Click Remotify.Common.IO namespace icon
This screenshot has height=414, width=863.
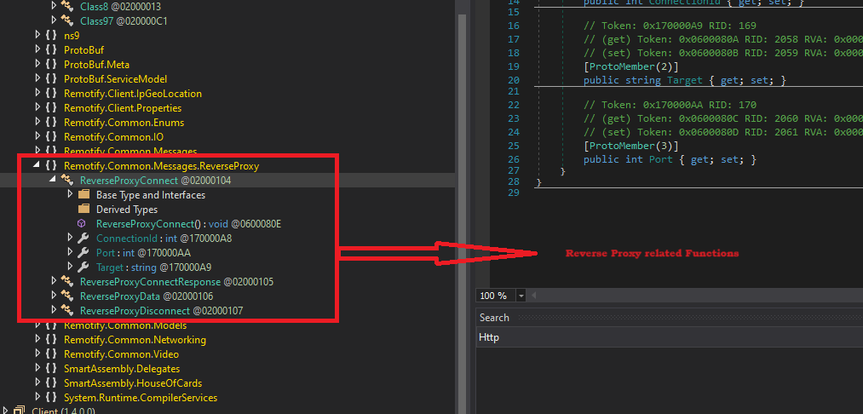pyautogui.click(x=51, y=136)
